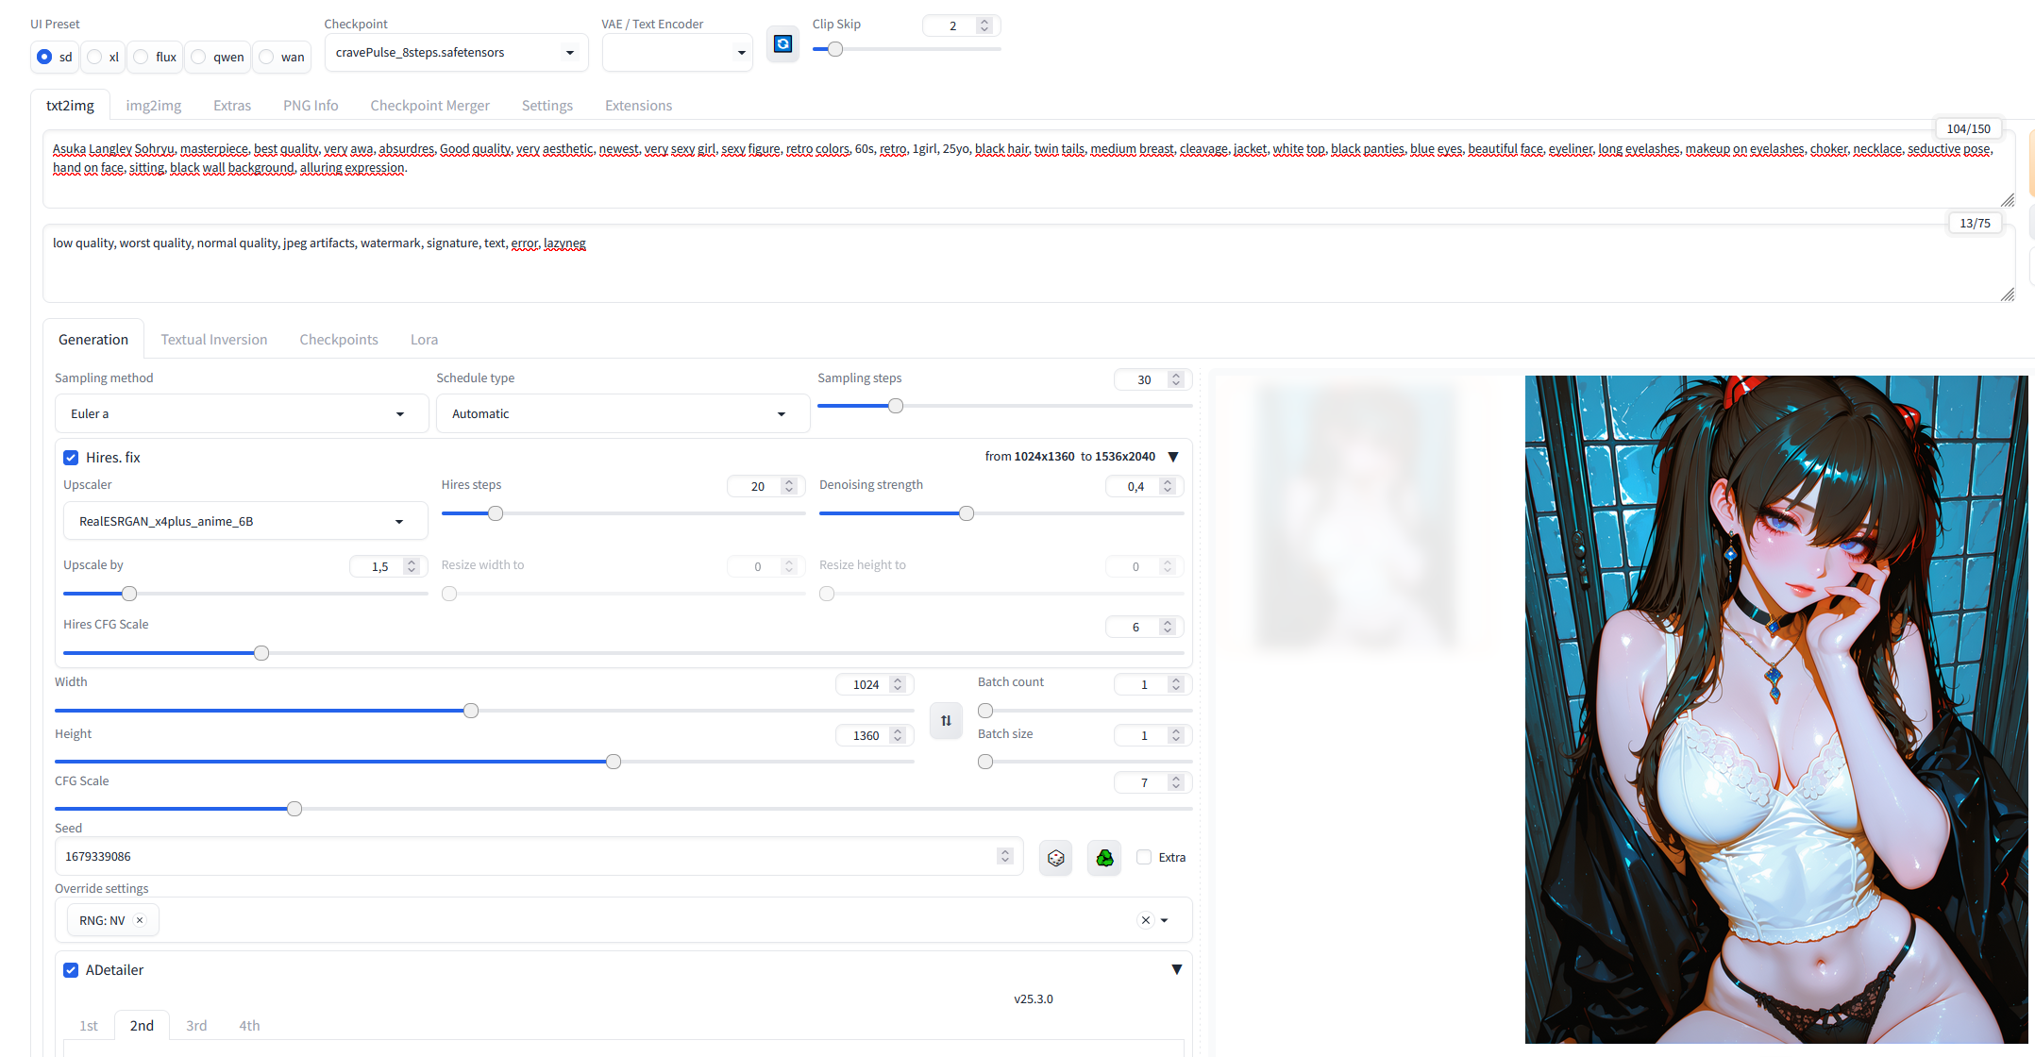Disable the Hires. fix checkbox
This screenshot has width=2035, height=1057.
tap(71, 458)
